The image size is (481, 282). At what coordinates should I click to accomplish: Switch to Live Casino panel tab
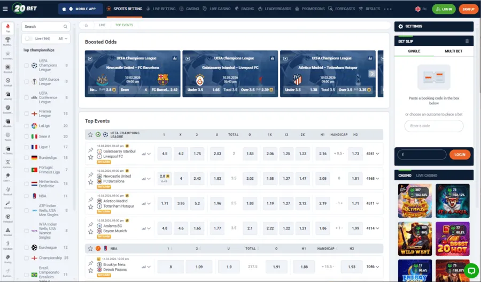pos(426,176)
